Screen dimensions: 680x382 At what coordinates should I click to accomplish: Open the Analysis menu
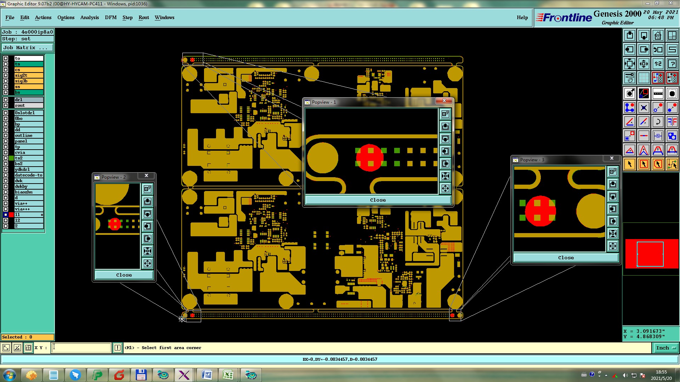[x=89, y=17]
